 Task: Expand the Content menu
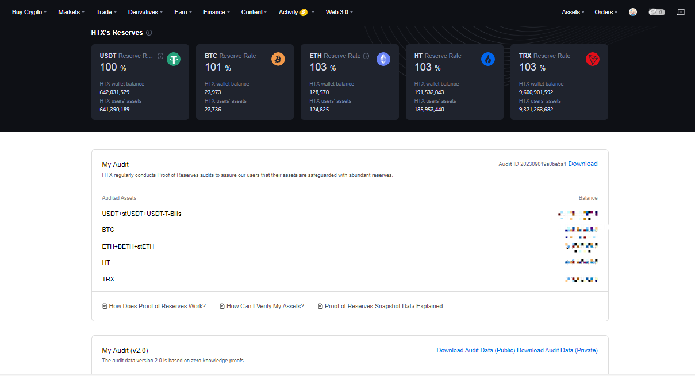pos(254,12)
